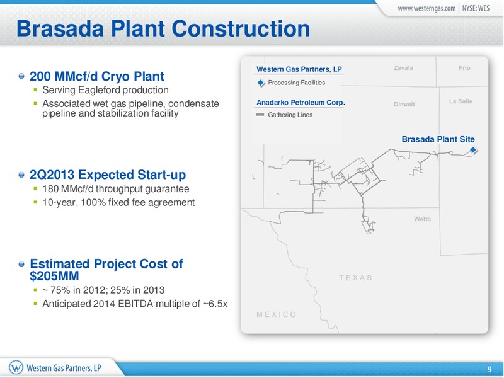
Task: Click the MEXICO map label
Action: 277,314
